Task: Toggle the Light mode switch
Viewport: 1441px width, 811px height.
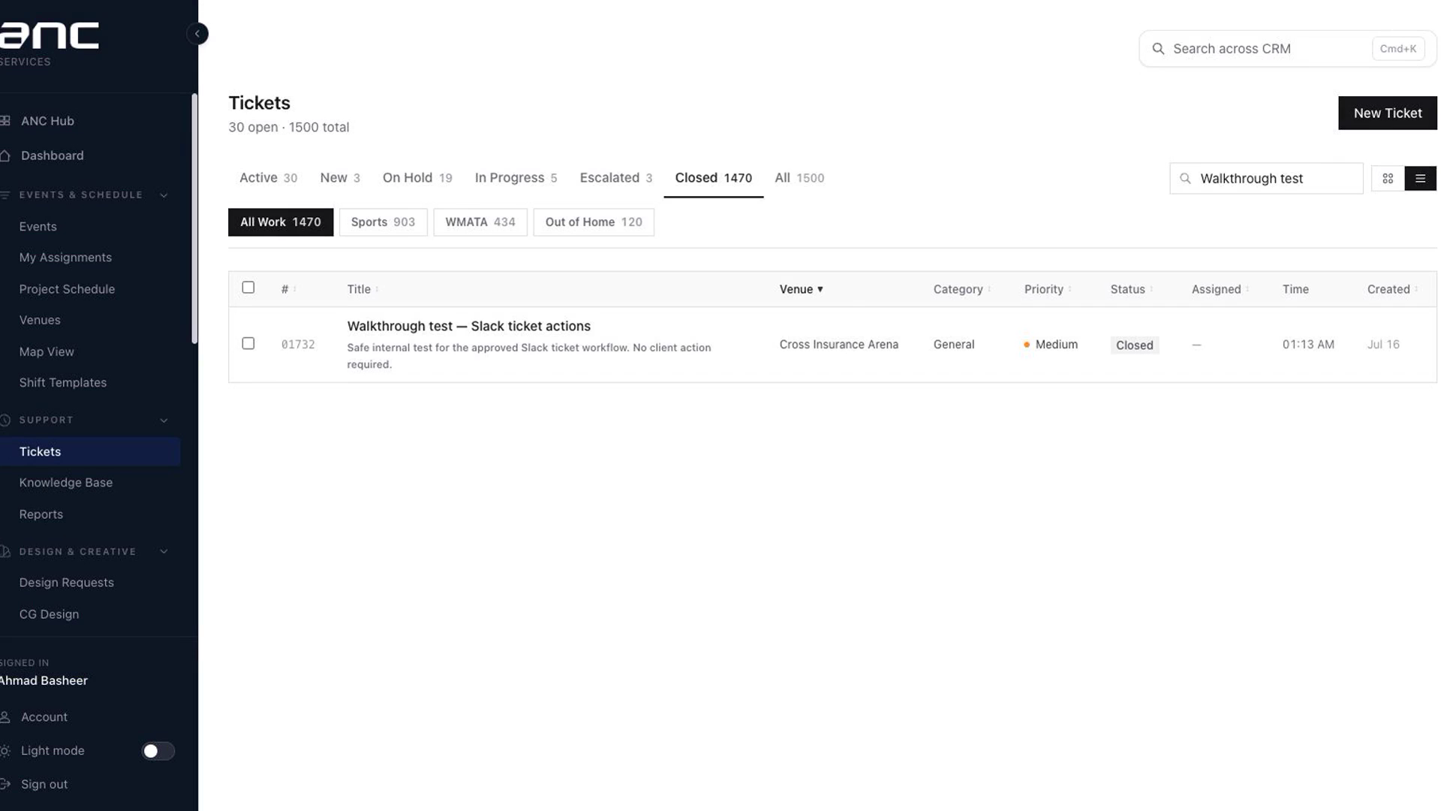Action: click(x=158, y=751)
